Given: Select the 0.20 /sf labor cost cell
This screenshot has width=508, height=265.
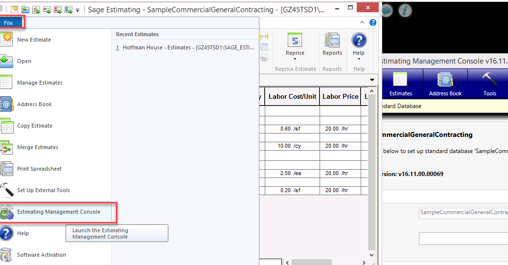Looking at the screenshot, I should point(292,191).
